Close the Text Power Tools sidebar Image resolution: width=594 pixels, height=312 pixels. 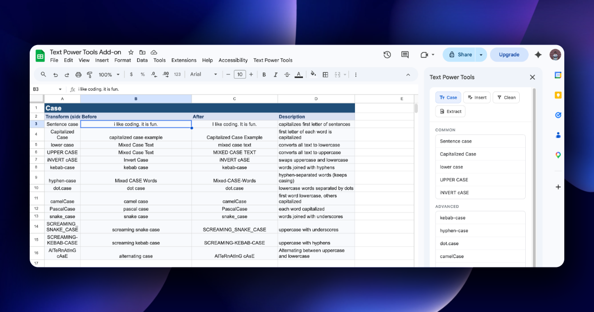(x=533, y=77)
